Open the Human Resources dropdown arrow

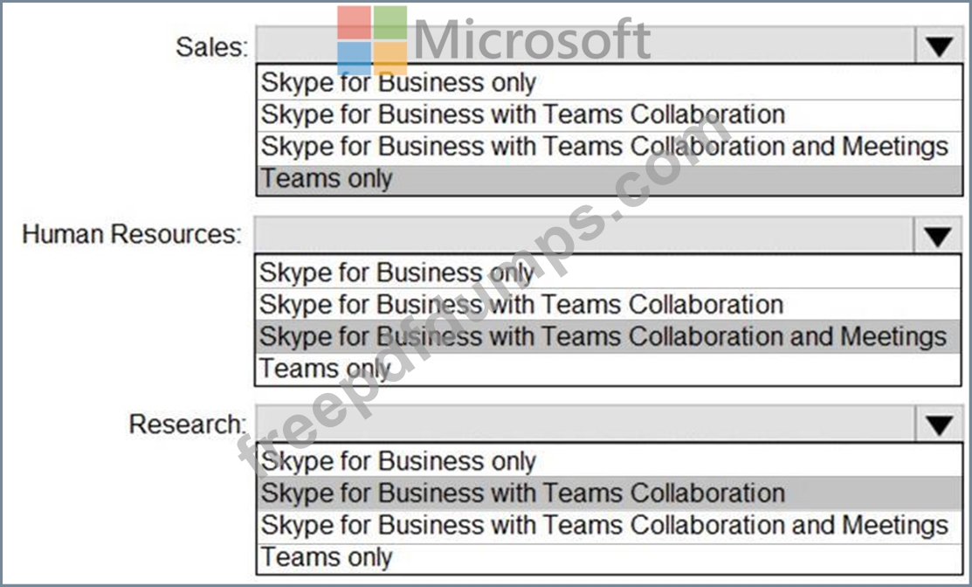tap(938, 236)
